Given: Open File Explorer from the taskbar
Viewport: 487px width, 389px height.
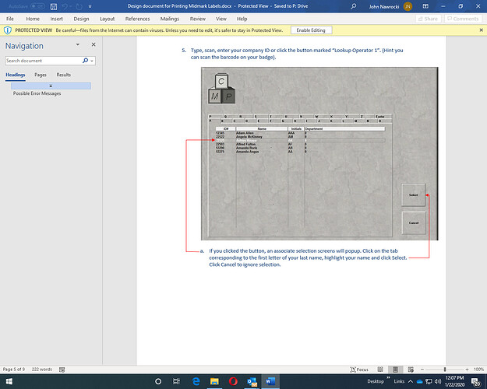Looking at the screenshot, I should tap(214, 382).
